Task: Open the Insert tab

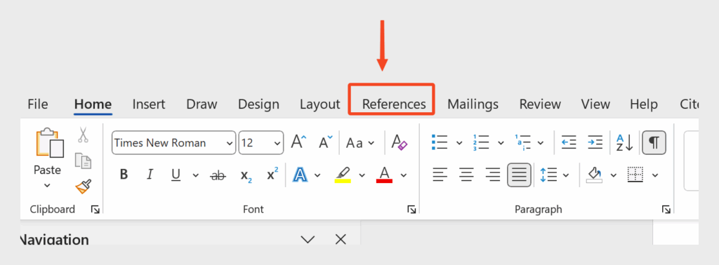Action: (149, 104)
